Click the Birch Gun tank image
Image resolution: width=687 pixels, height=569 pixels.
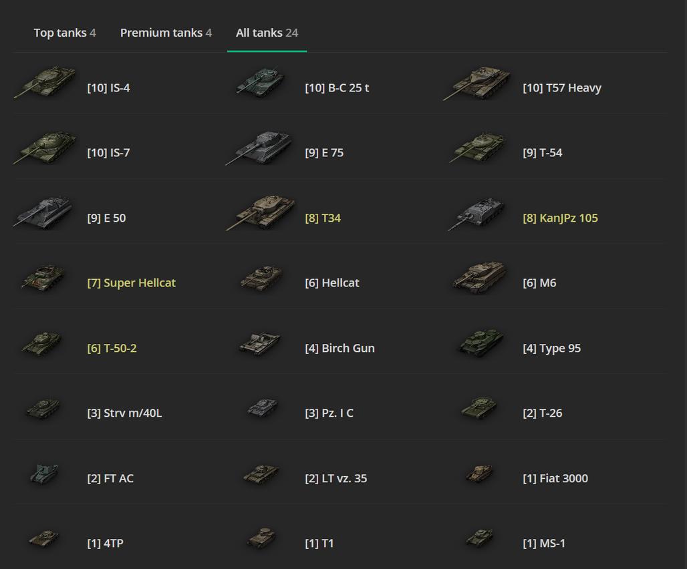point(261,344)
